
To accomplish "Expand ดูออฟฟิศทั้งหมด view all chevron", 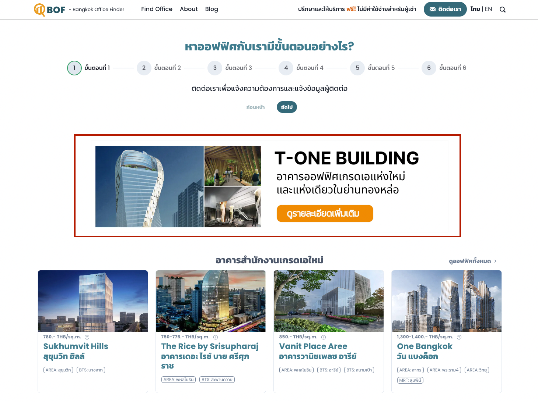I will click(495, 261).
